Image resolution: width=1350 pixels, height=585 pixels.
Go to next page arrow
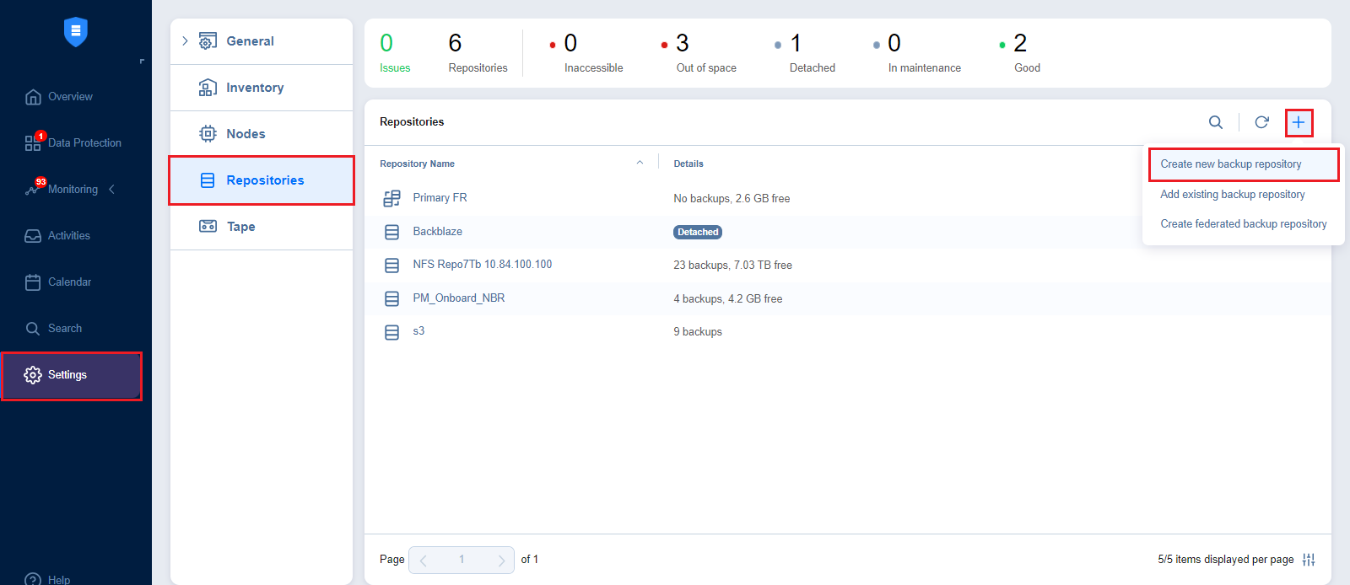click(501, 561)
